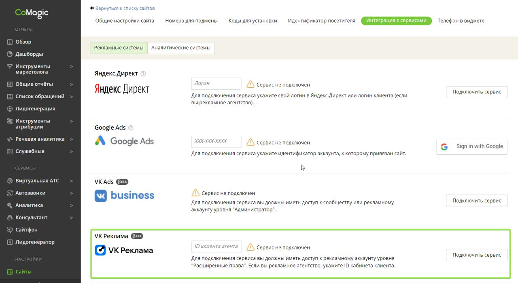This screenshot has width=518, height=283.
Task: Click the Сайтфон chat icon
Action: tap(10, 230)
